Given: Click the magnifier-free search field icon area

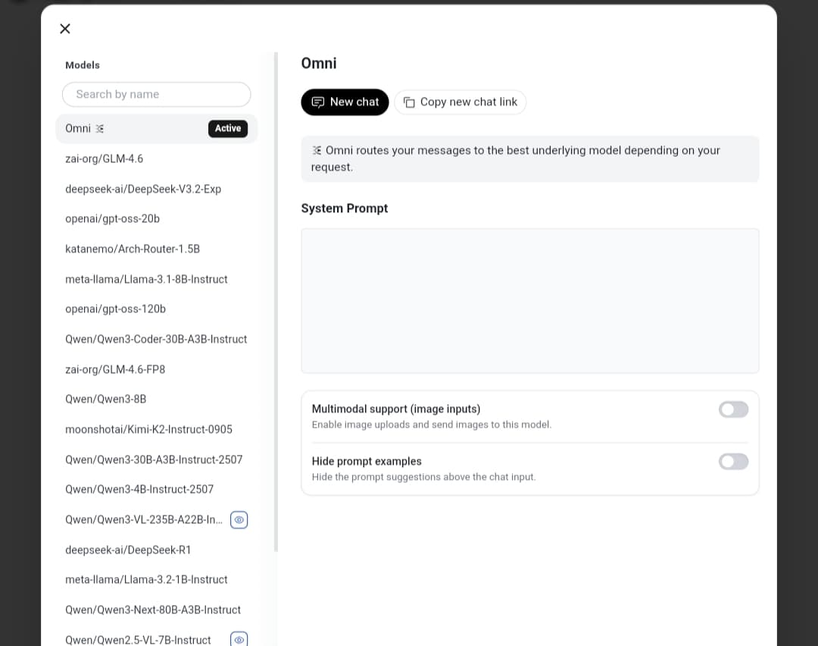Looking at the screenshot, I should [x=156, y=94].
